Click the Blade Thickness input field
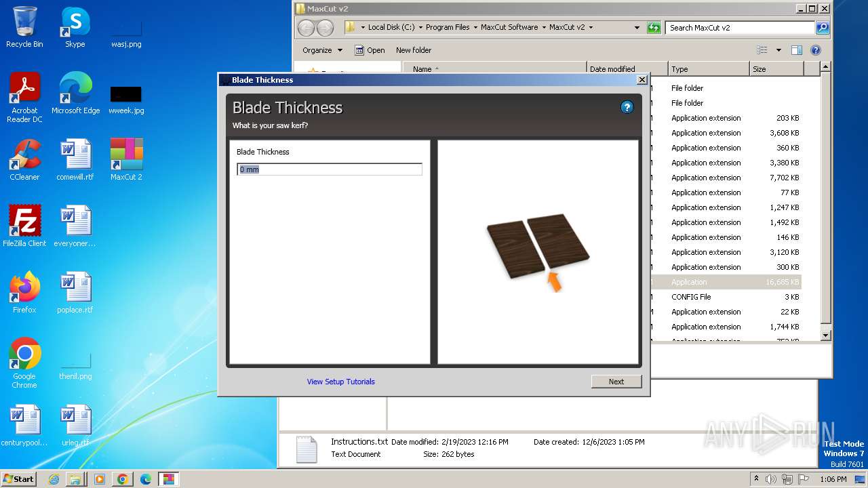Viewport: 868px width, 488px height. (330, 169)
